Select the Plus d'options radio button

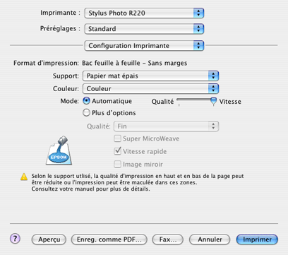(x=86, y=112)
